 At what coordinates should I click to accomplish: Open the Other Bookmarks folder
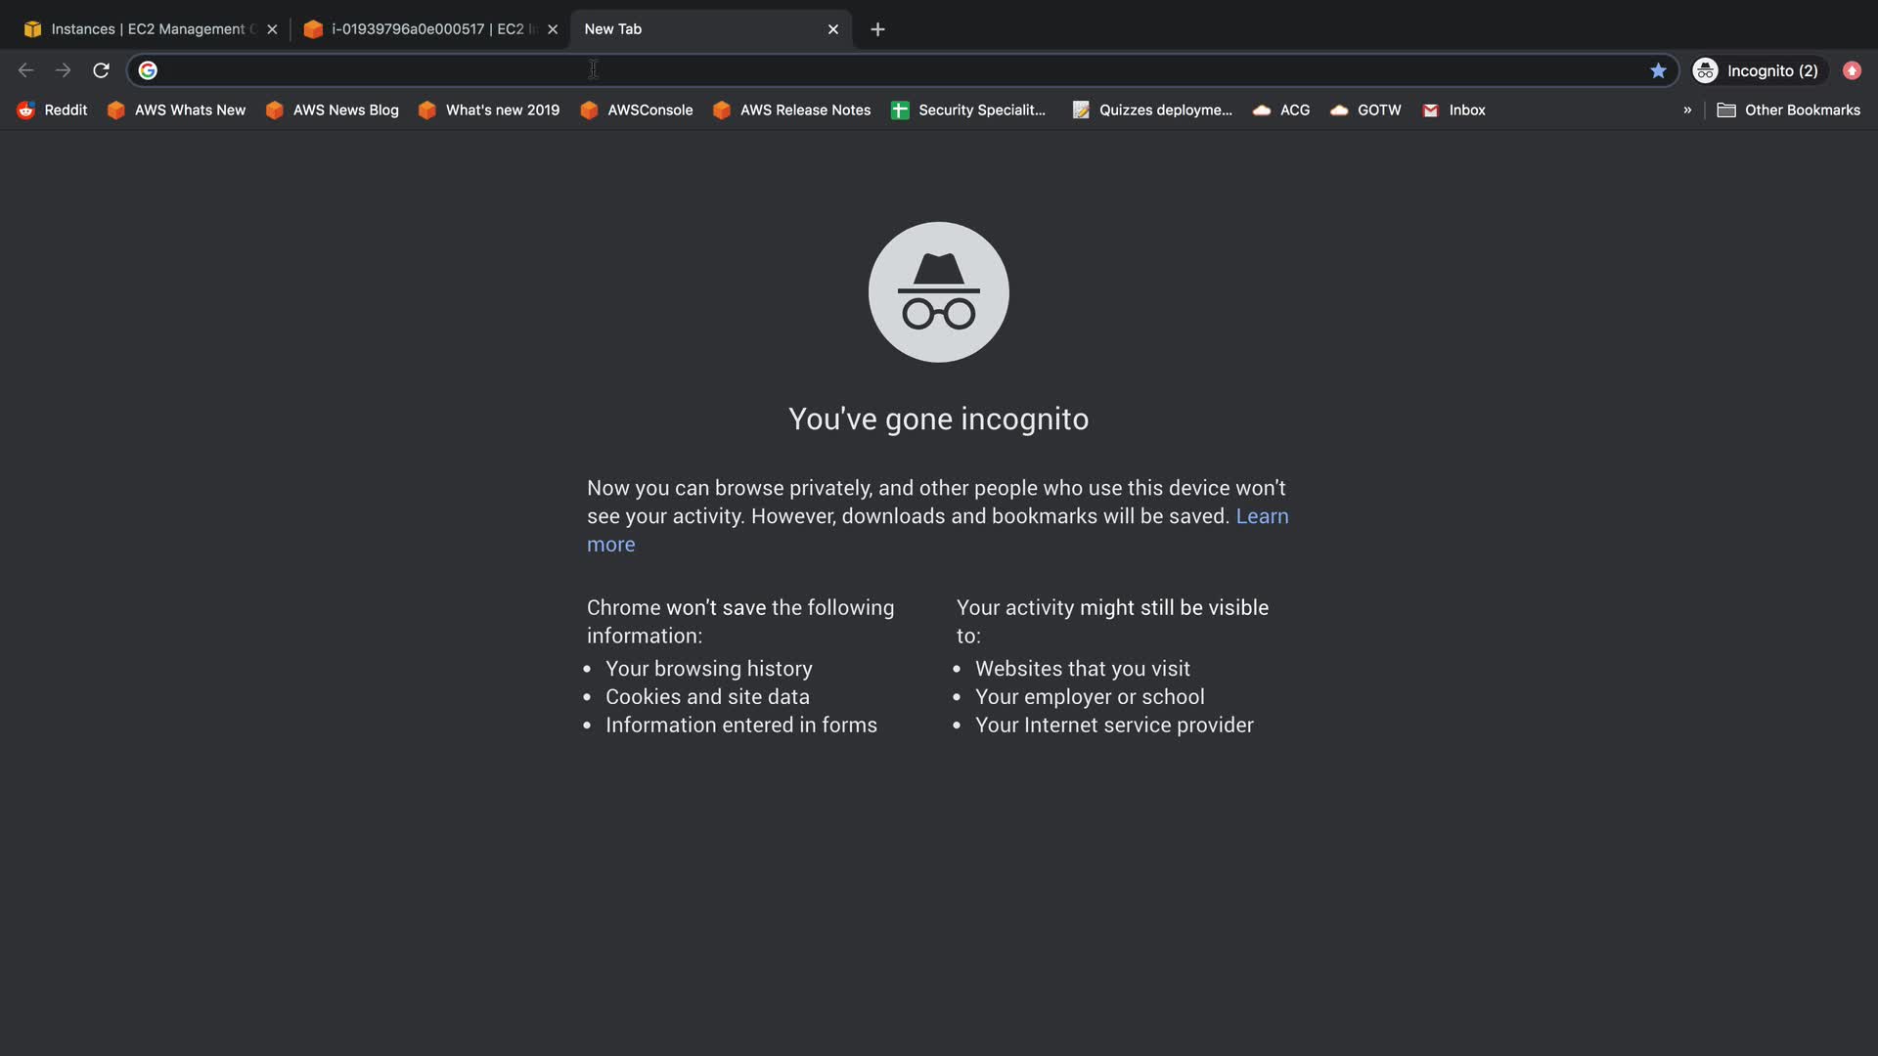1789,110
